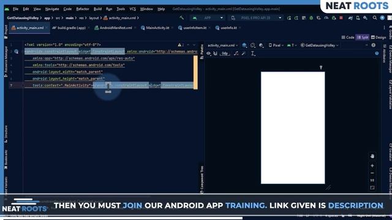Open the Layout Validation side panel
The width and height of the screenshot is (392, 220).
(x=390, y=95)
